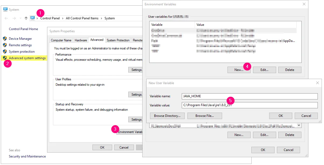Screen dimensions: 324x165
Task: Expand the chevron after All Control Panel Items
Action: coord(101,18)
